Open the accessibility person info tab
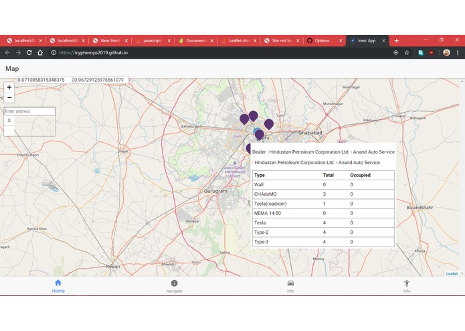The height and width of the screenshot is (331, 465). coord(407,286)
